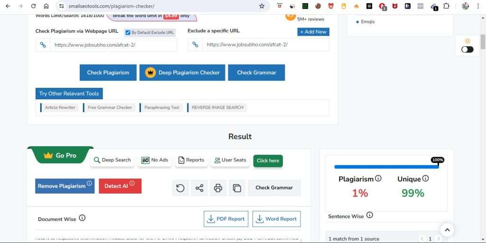Click the redo/recheck circular arrow icon

[x=180, y=188]
